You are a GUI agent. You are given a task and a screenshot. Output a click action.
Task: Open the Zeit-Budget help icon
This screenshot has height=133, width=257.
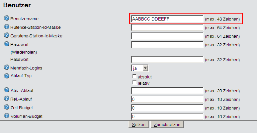point(6,108)
